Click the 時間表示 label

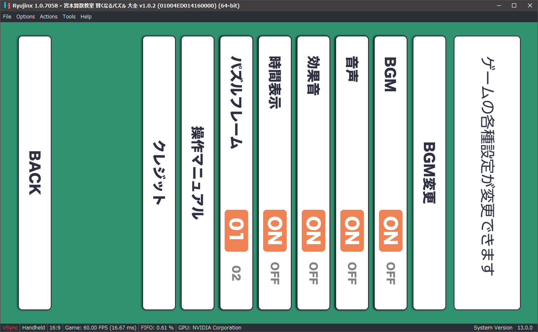tap(275, 82)
